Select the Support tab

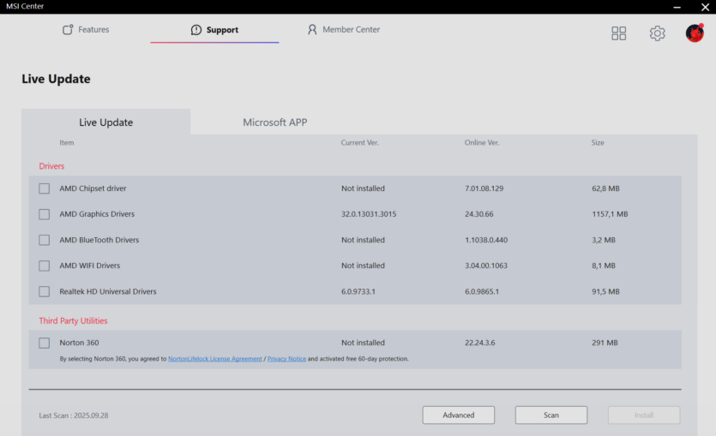214,30
